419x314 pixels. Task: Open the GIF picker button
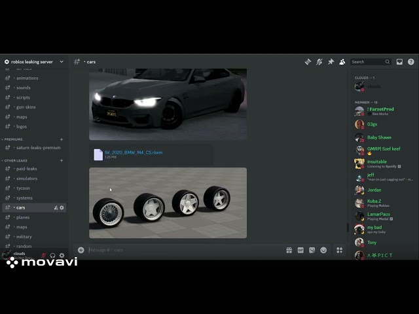[301, 250]
